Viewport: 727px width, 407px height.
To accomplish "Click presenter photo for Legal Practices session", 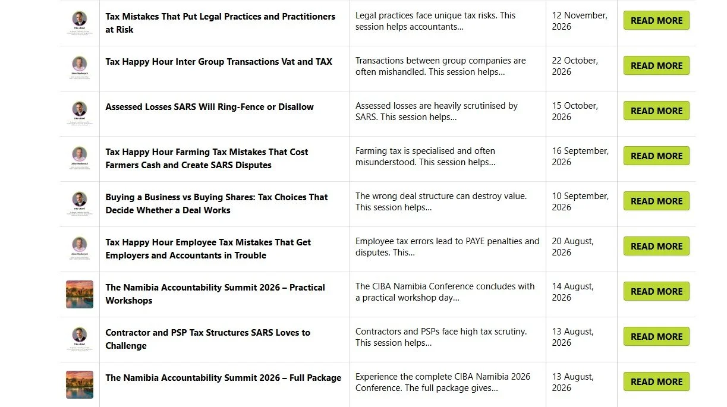I will coord(80,23).
